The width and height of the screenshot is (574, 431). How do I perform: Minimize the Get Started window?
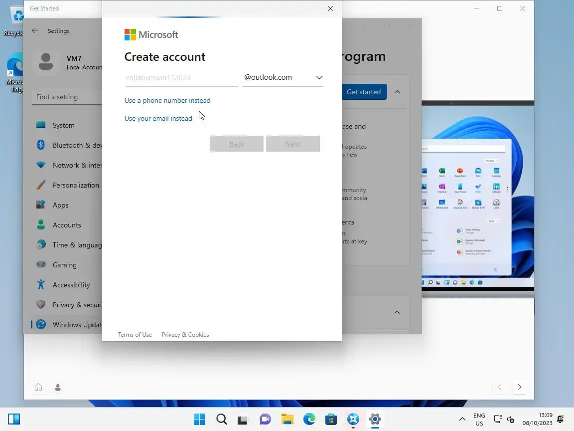point(477,8)
